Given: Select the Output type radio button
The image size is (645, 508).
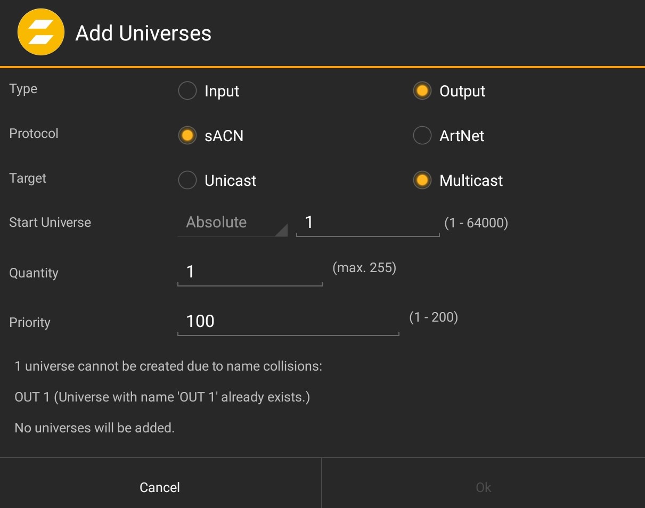Looking at the screenshot, I should (422, 91).
